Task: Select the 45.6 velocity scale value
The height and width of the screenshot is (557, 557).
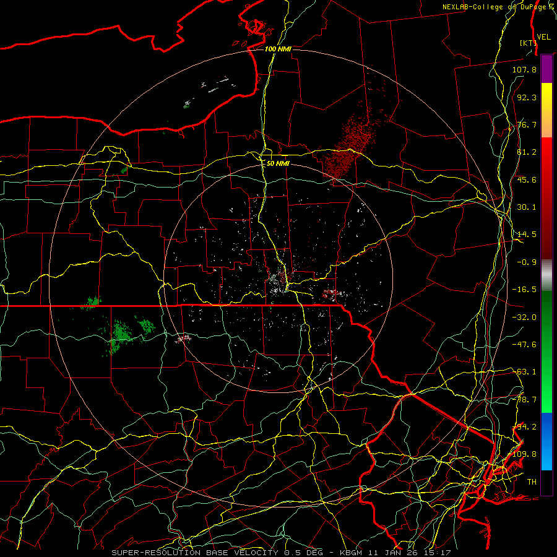Action: pyautogui.click(x=527, y=179)
